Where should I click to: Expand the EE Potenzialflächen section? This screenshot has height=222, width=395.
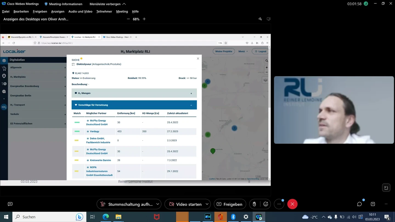(37, 124)
